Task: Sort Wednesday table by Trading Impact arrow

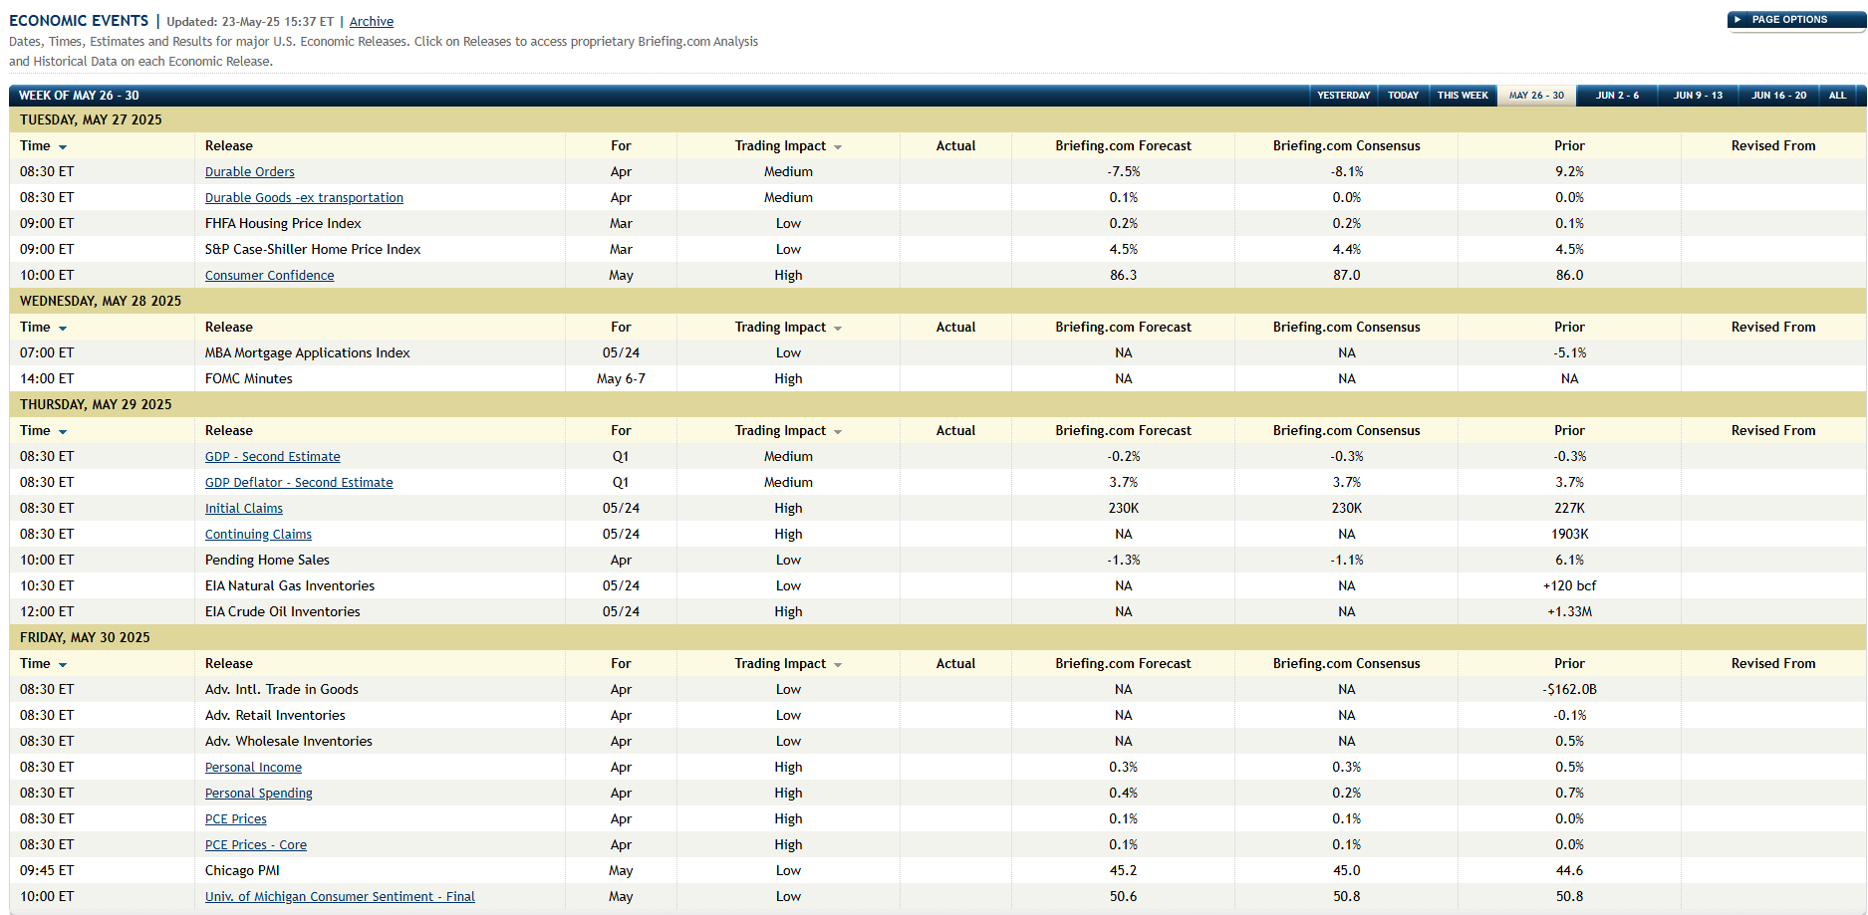Action: [838, 329]
